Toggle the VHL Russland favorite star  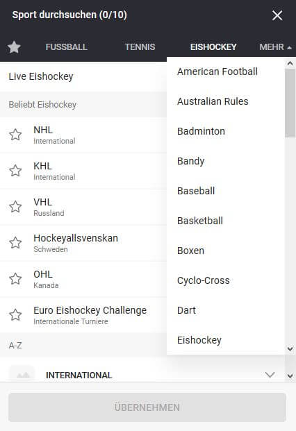pyautogui.click(x=15, y=207)
